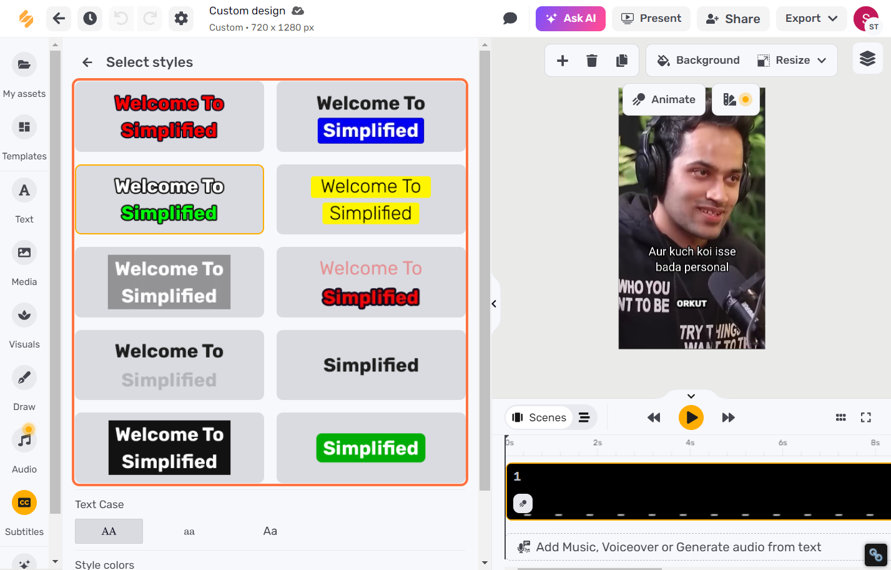Play the video preview
Viewport: 891px width, 570px height.
[x=691, y=417]
